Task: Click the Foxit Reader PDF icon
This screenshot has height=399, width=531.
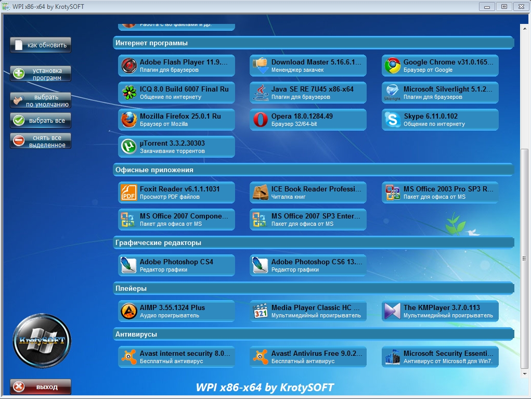Action: 128,192
